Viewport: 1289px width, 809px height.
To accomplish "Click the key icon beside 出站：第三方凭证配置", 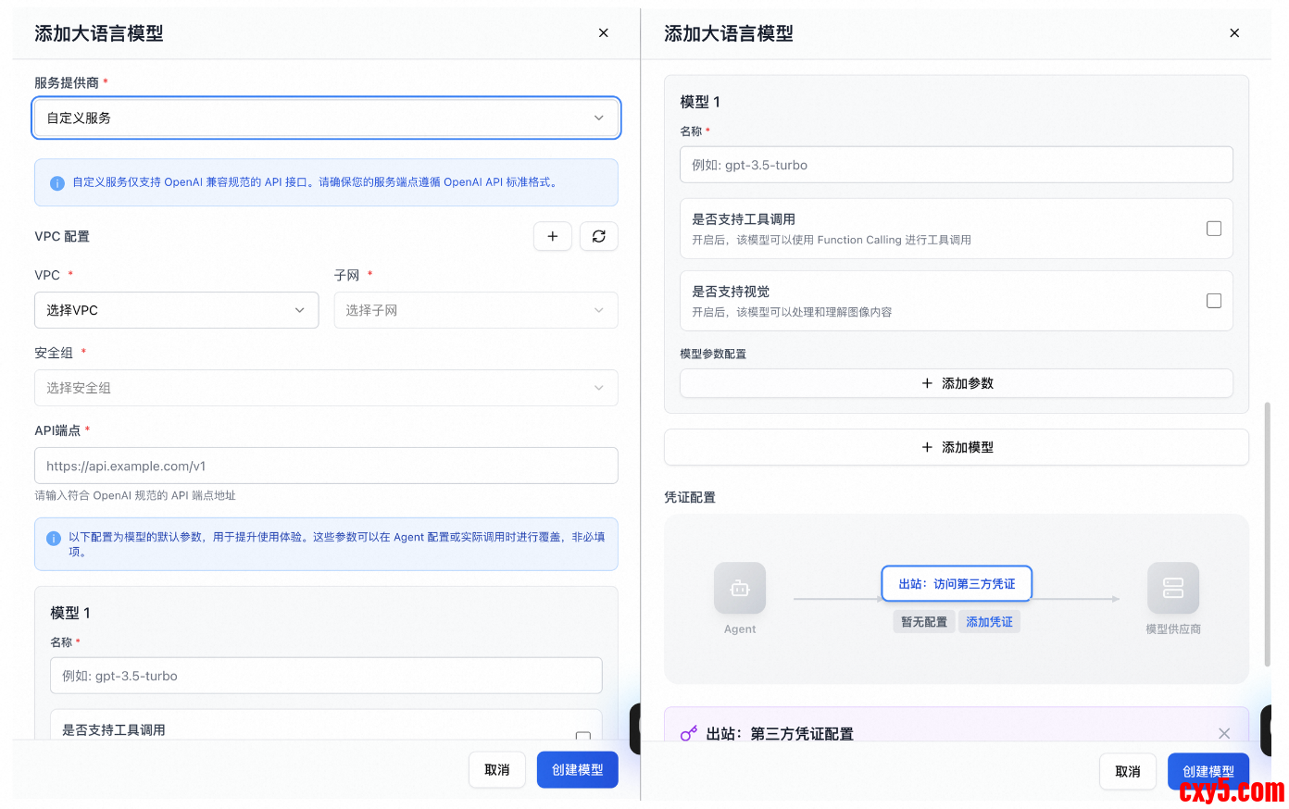I will point(688,733).
